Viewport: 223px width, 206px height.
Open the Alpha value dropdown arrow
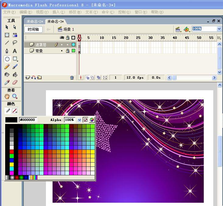(x=79, y=120)
